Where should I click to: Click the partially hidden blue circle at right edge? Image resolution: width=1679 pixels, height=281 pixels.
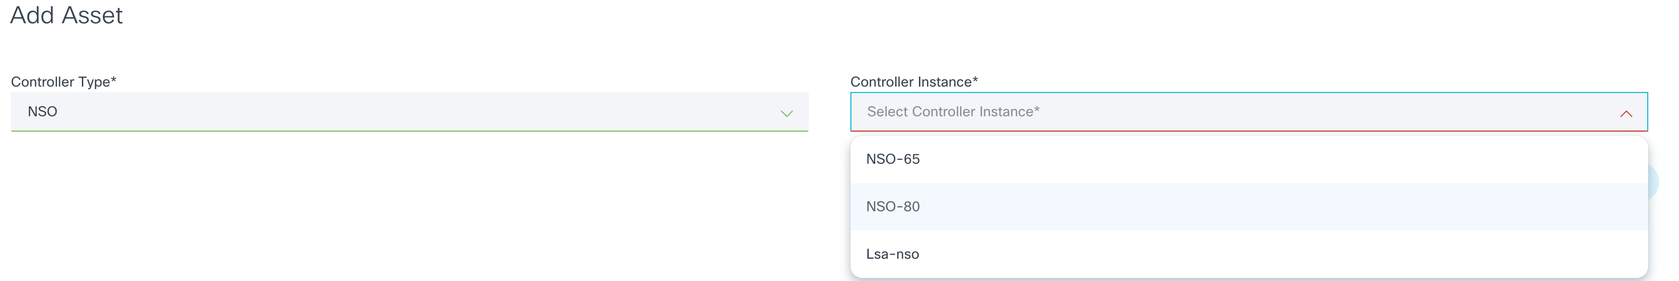(x=1654, y=182)
